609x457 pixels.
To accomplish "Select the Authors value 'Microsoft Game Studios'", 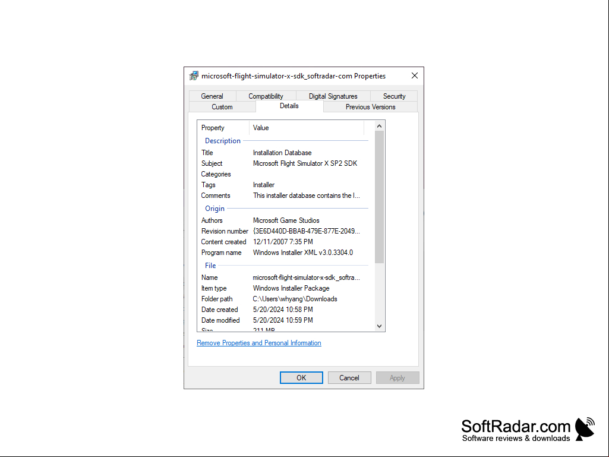I will [286, 220].
